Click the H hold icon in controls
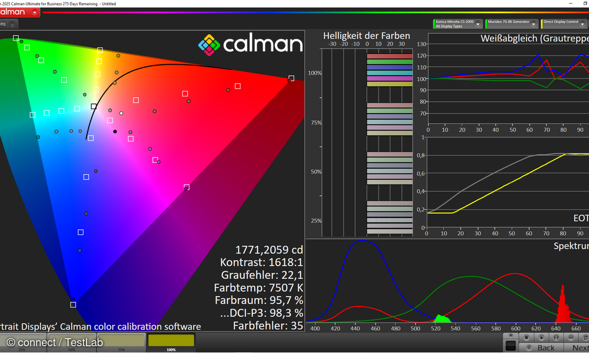589x353 pixels. 556,337
